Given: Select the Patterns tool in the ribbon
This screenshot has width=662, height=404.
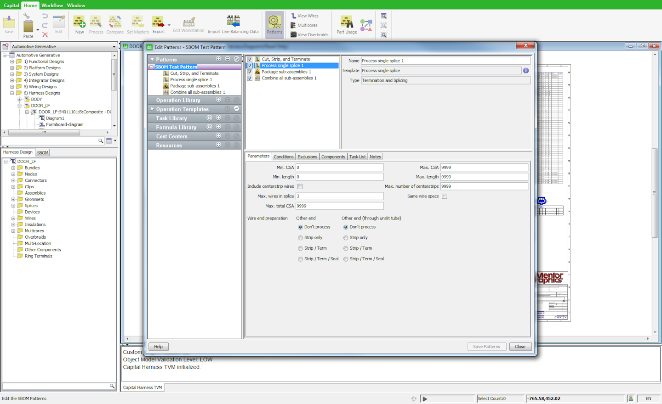Looking at the screenshot, I should [274, 24].
